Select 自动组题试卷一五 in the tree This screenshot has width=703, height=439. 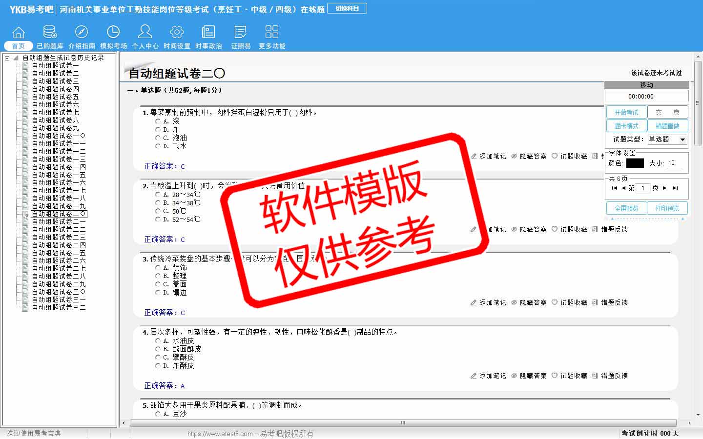pos(59,175)
